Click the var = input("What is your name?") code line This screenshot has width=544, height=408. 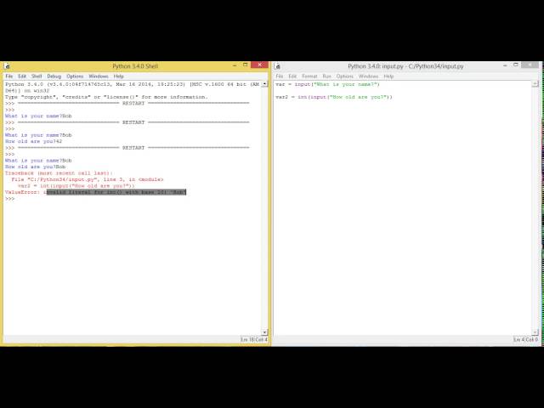click(327, 84)
